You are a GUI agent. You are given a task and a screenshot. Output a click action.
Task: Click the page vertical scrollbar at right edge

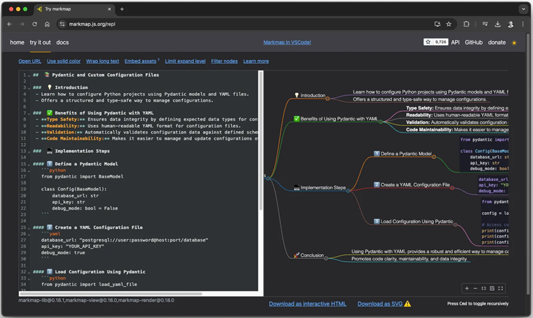pyautogui.click(x=528, y=163)
